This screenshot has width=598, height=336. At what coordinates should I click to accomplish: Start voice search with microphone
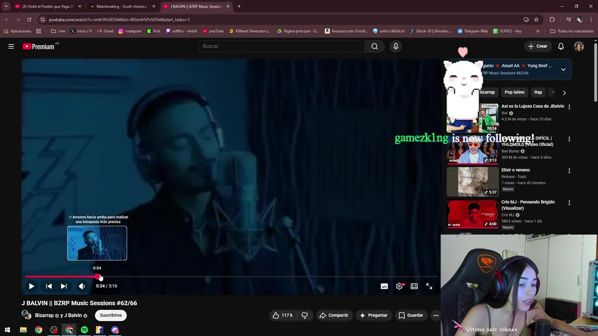(x=396, y=46)
